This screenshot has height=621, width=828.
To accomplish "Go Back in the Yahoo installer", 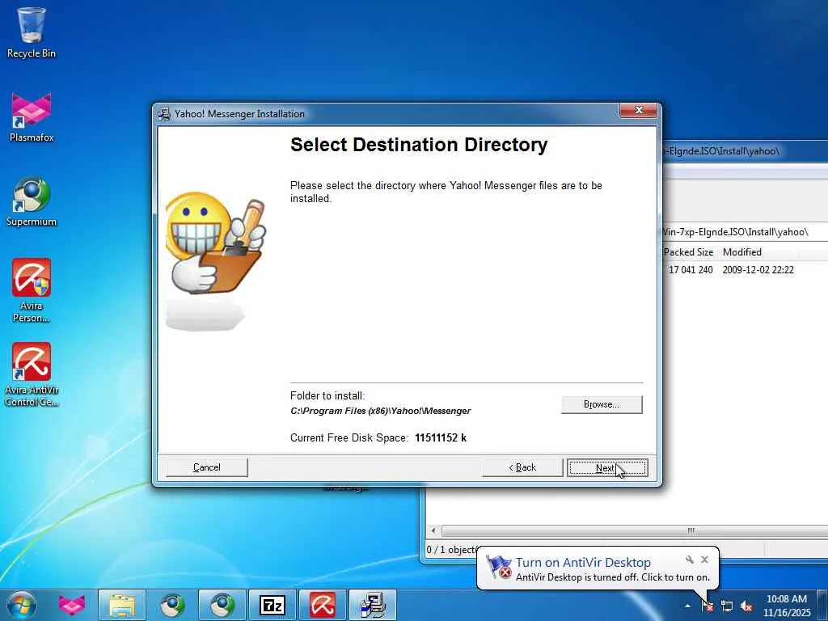I will pos(522,467).
